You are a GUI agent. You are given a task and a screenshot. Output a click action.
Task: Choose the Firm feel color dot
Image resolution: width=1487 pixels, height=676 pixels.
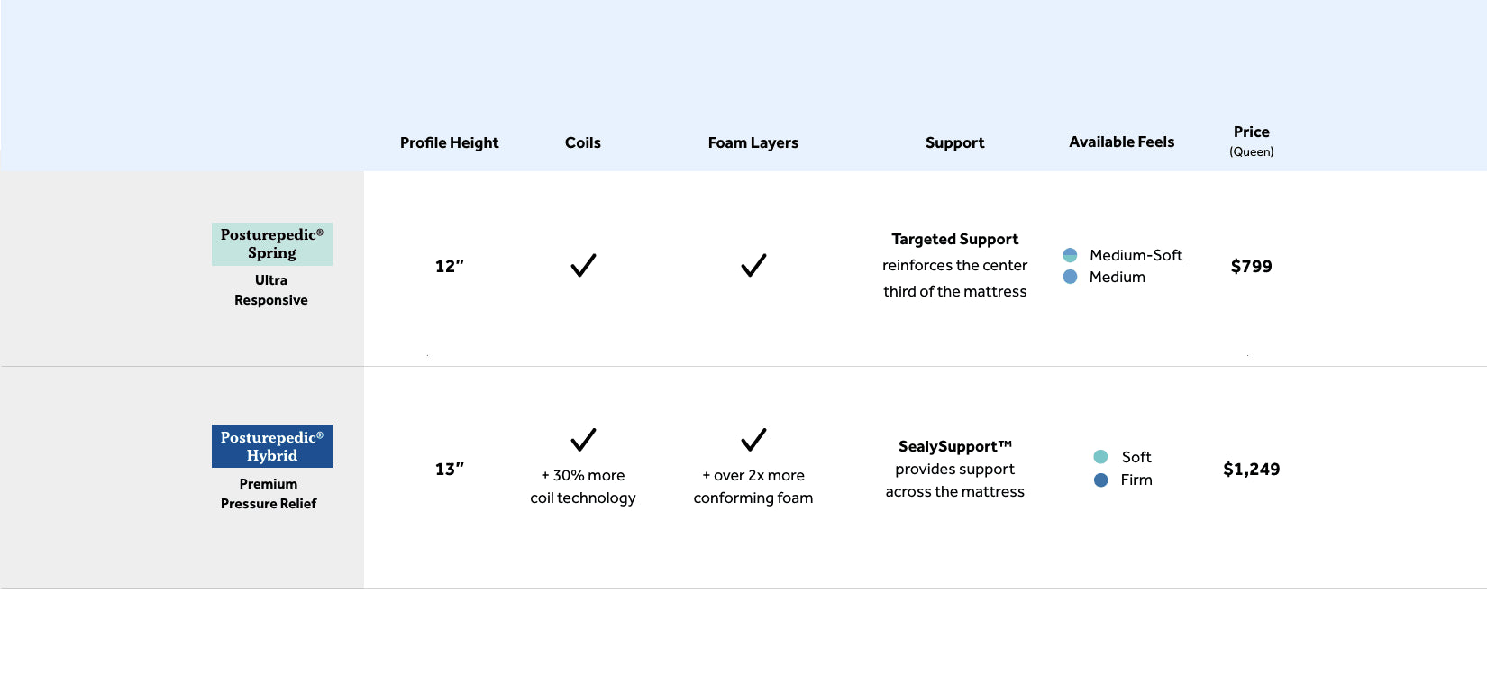coord(1100,480)
